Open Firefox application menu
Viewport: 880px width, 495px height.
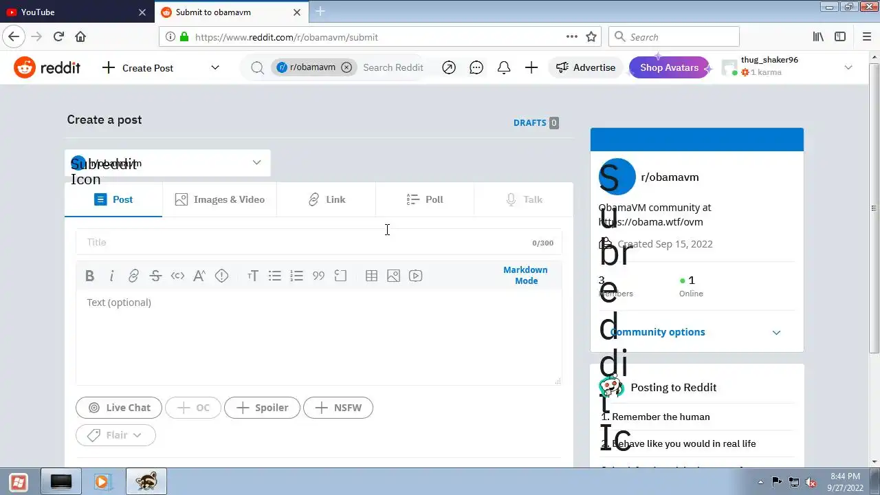point(866,37)
